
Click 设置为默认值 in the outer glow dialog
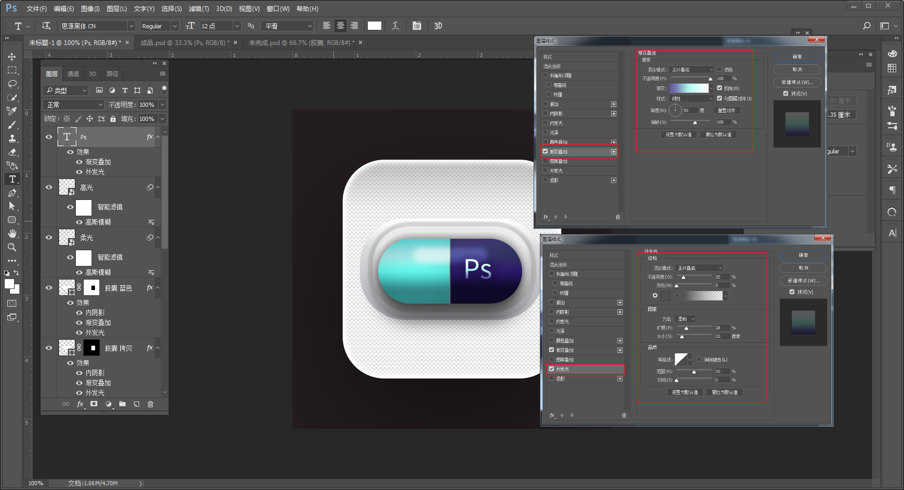685,392
